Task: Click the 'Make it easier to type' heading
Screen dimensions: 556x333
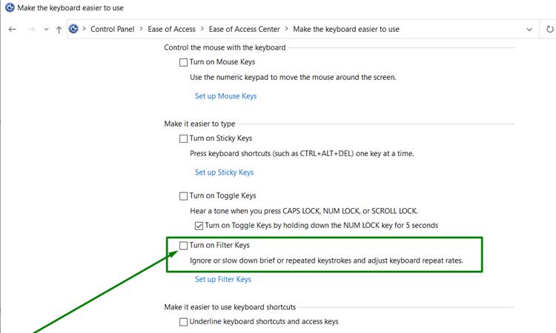Action: (x=199, y=124)
